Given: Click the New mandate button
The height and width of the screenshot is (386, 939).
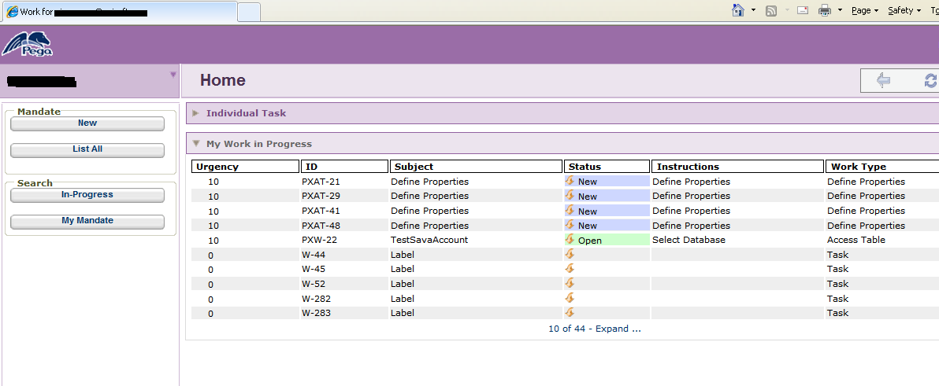Looking at the screenshot, I should [x=87, y=123].
